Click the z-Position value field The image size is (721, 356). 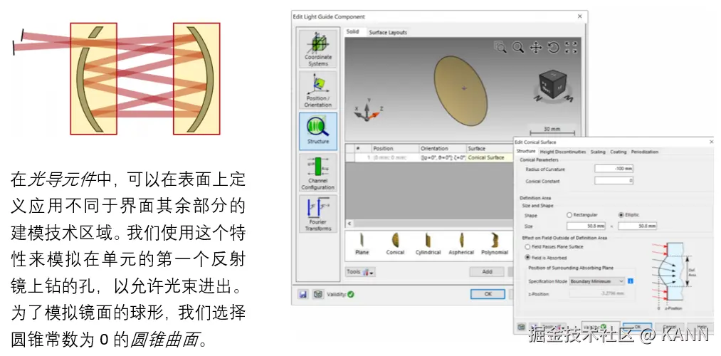[x=597, y=293]
